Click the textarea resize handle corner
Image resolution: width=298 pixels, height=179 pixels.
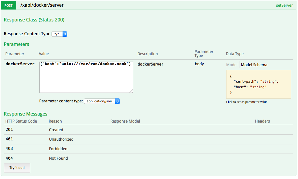(x=131, y=91)
